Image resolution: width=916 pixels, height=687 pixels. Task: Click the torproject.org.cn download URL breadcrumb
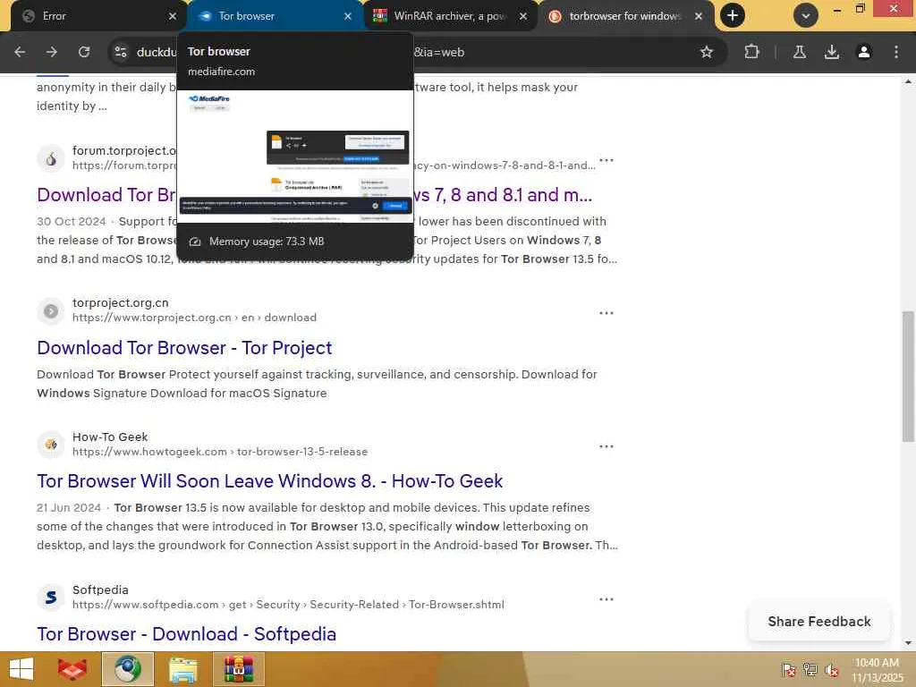194,318
